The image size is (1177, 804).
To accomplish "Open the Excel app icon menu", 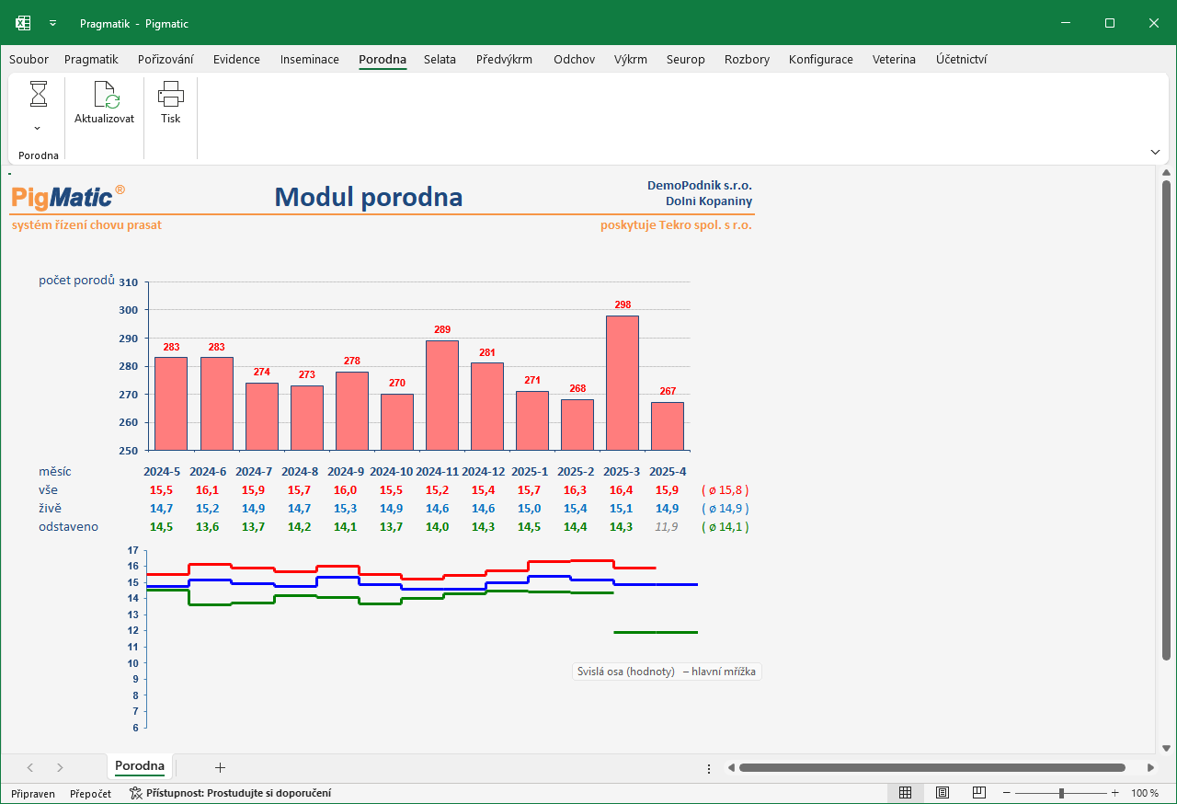I will point(22,23).
